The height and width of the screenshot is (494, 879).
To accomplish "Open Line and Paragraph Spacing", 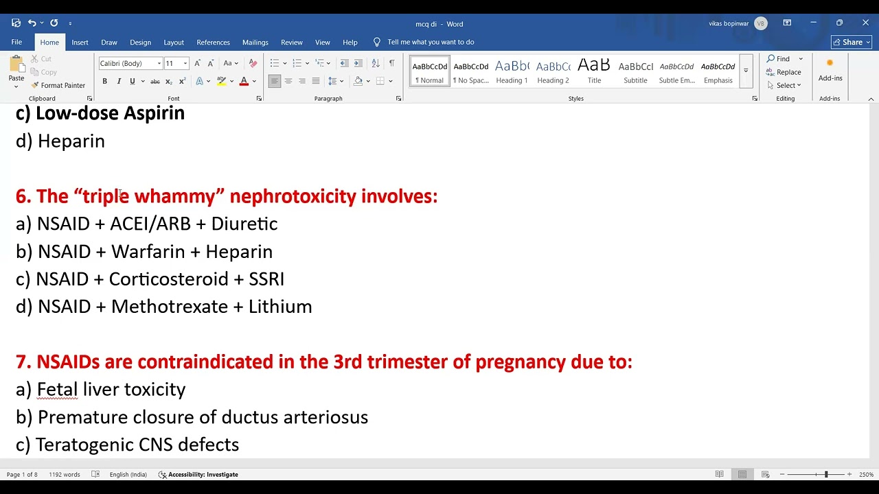I will [332, 81].
